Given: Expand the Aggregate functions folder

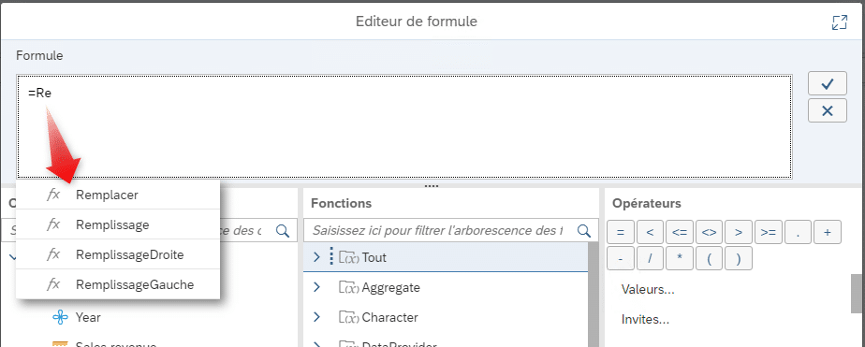Looking at the screenshot, I should [x=316, y=287].
